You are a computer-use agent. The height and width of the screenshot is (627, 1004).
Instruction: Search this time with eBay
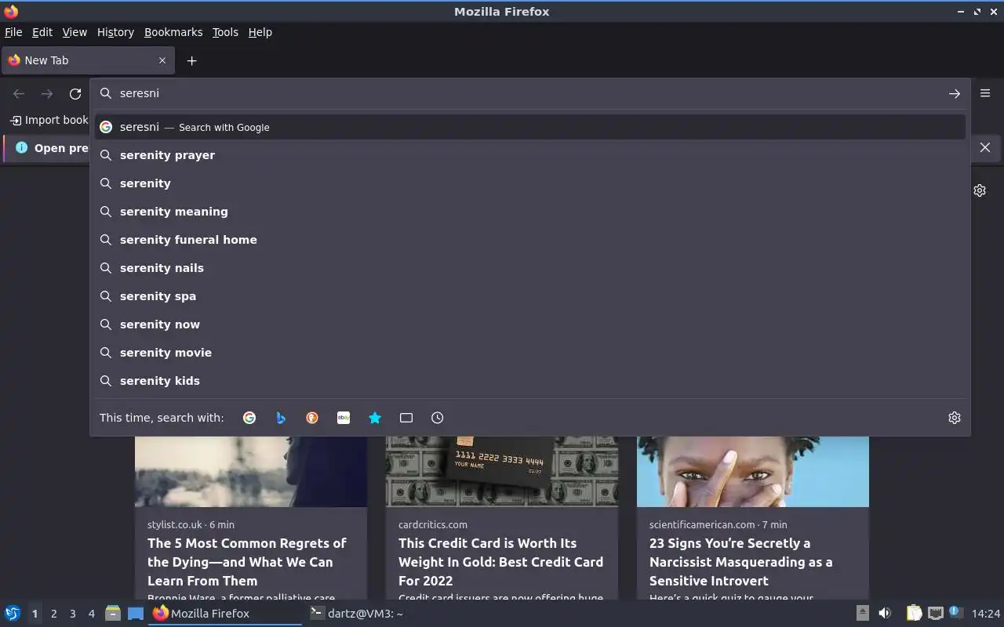344,418
